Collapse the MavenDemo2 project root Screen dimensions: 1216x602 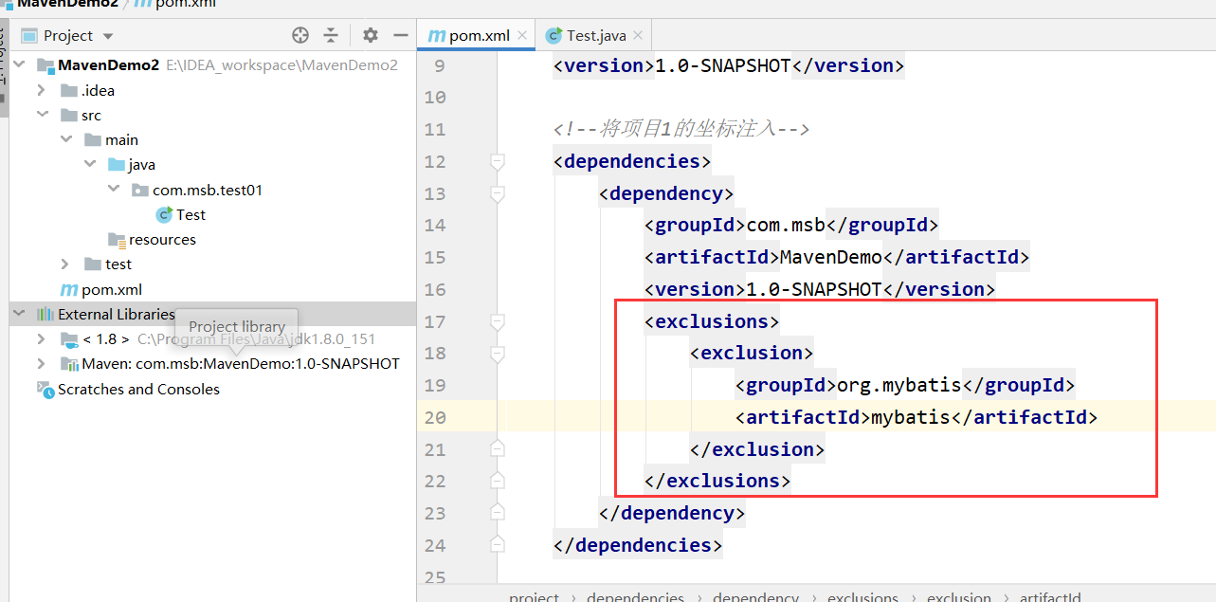19,65
